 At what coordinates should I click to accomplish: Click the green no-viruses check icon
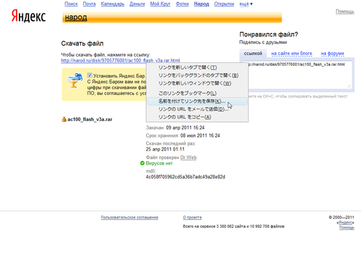tap(143, 163)
